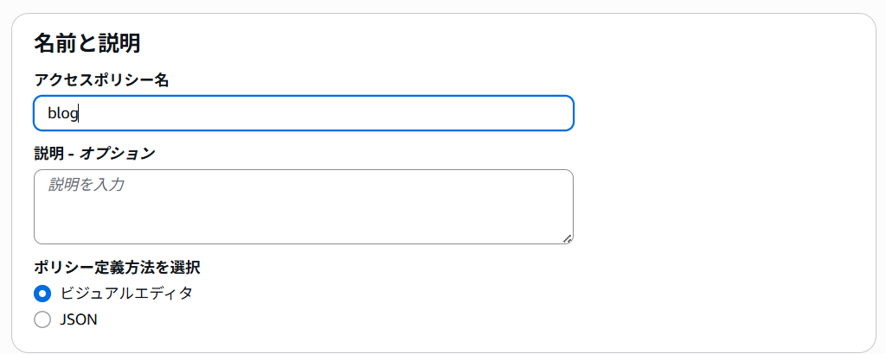Click the ビジュアルエディタ option label text
The width and height of the screenshot is (886, 354).
coord(126,294)
